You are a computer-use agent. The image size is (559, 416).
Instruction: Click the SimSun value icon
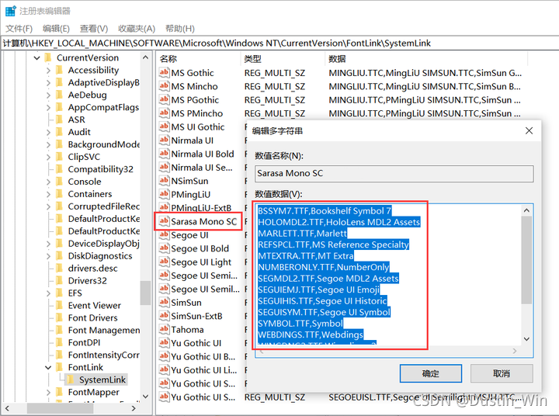(164, 302)
